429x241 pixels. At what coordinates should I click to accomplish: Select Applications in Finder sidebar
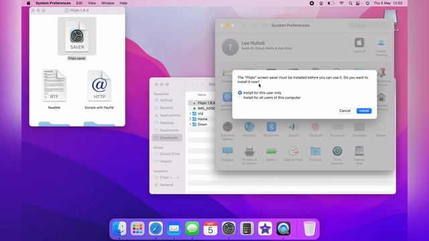click(167, 115)
